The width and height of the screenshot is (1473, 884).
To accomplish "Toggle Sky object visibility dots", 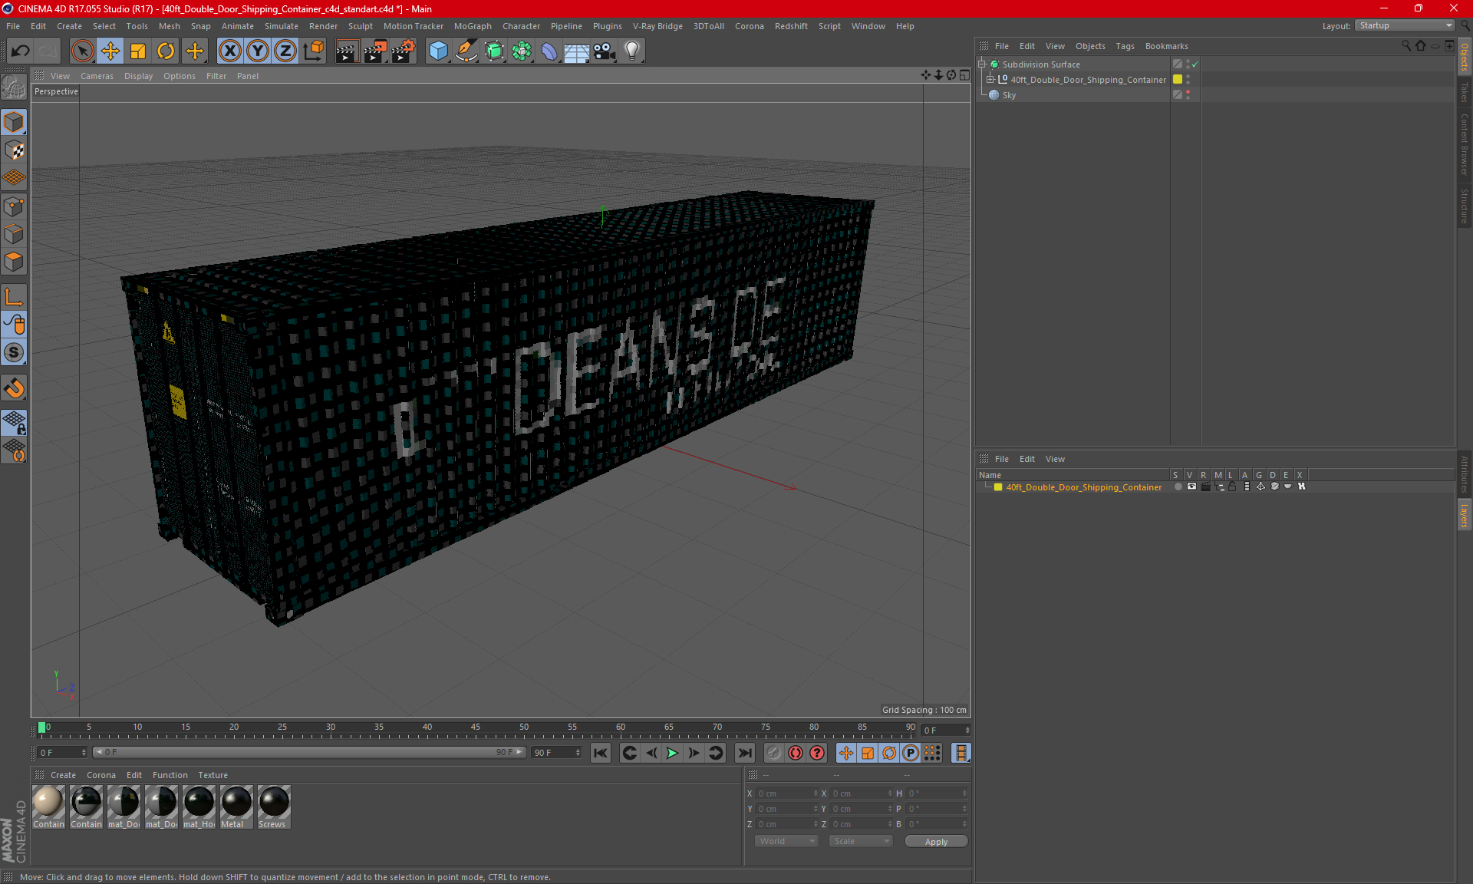I will coord(1188,95).
